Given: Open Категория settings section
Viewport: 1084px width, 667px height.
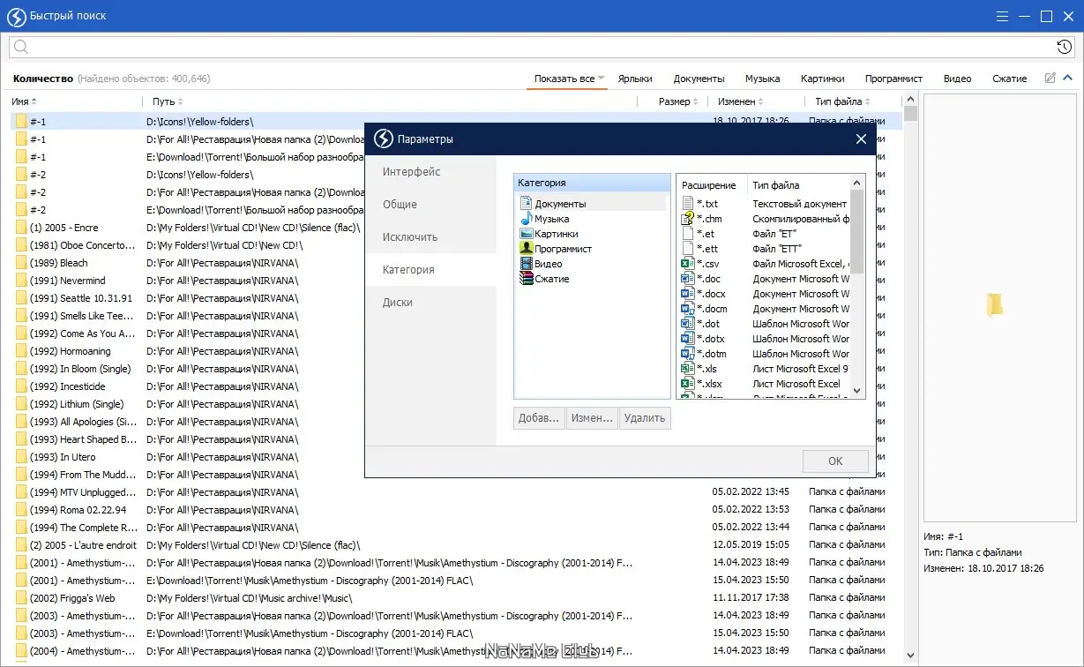Looking at the screenshot, I should (431, 270).
